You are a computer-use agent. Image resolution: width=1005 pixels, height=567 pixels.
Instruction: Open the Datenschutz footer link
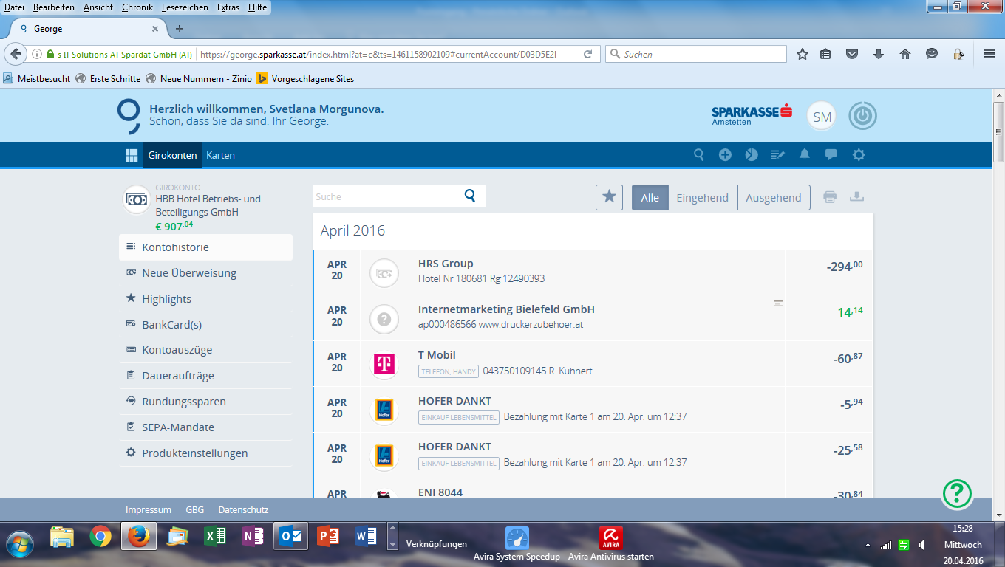tap(243, 509)
